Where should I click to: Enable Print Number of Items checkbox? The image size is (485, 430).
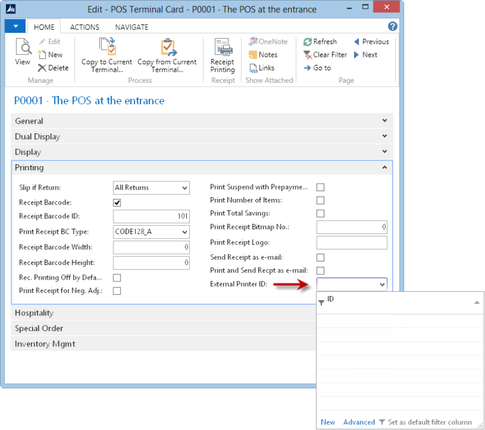321,200
